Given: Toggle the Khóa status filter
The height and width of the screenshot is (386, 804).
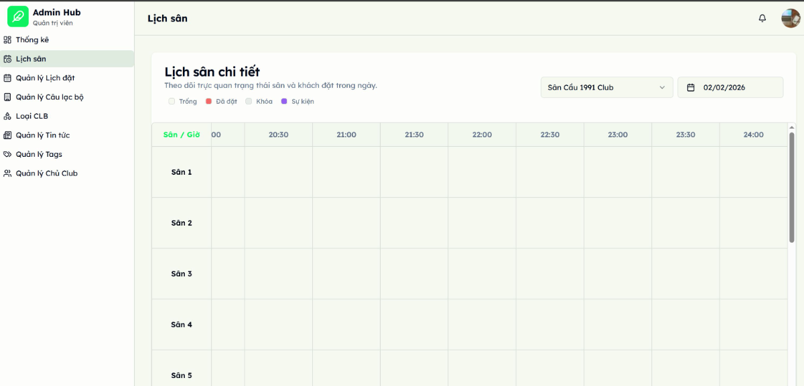Looking at the screenshot, I should point(248,101).
